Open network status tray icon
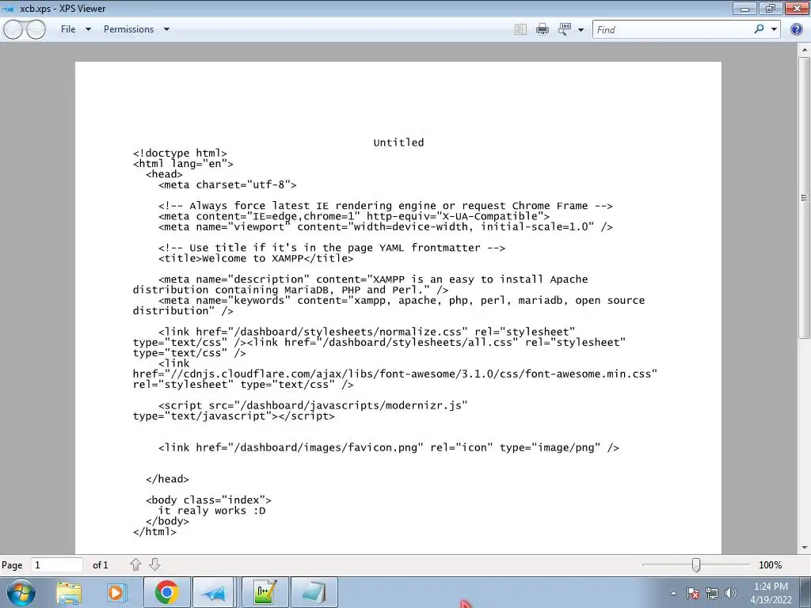Screen dimensions: 811x608 point(712,593)
